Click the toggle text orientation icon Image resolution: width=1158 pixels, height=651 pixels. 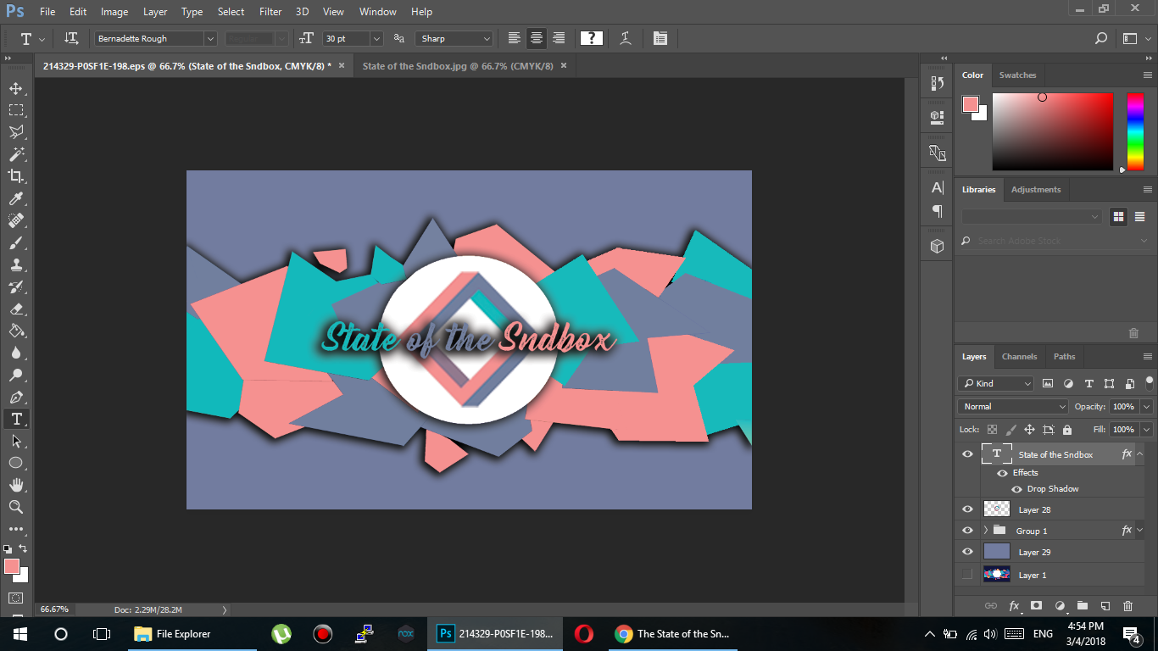pyautogui.click(x=71, y=37)
